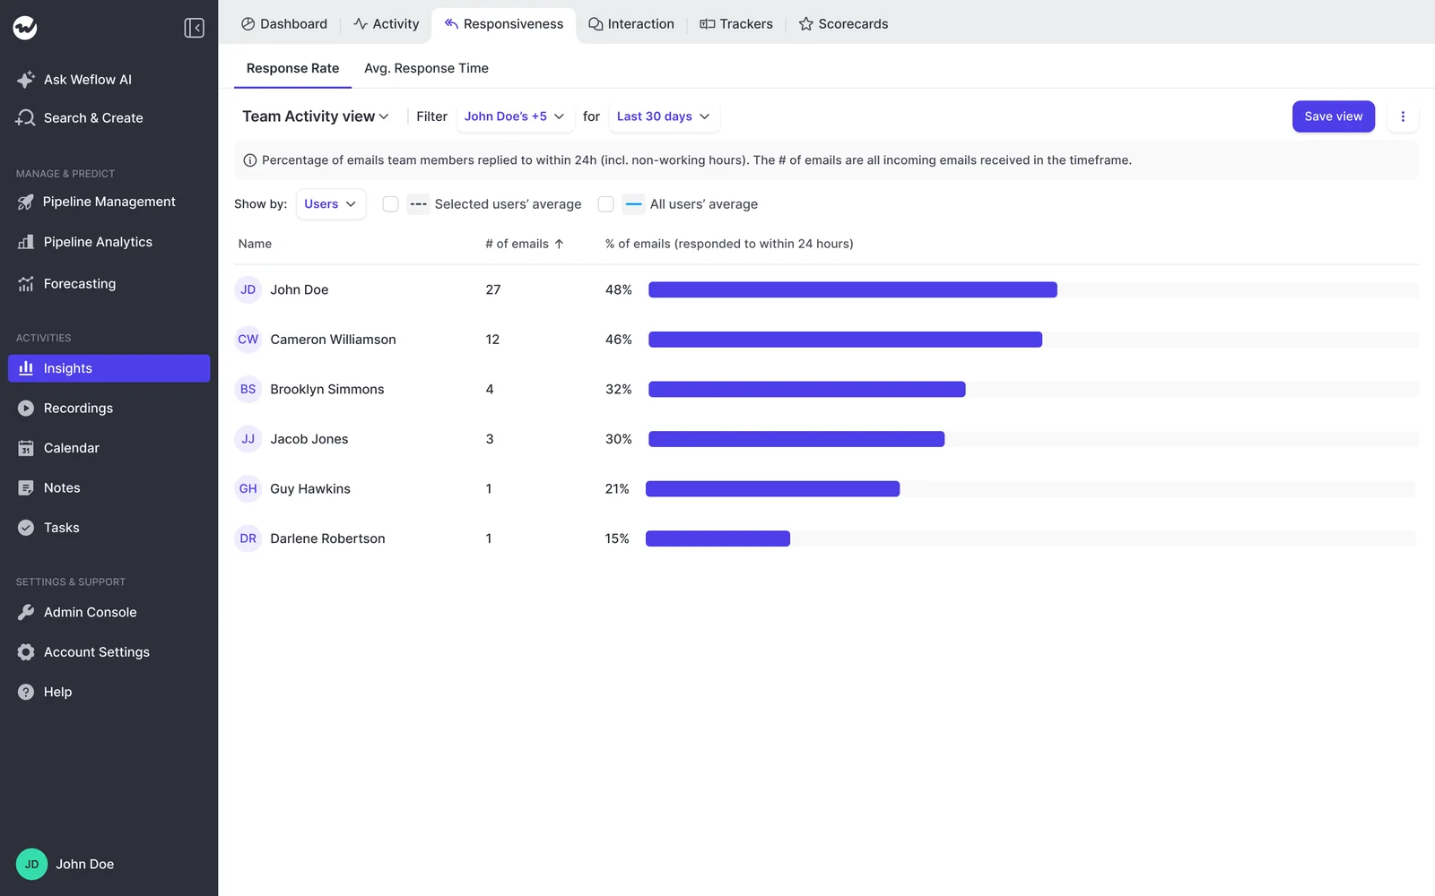Image resolution: width=1435 pixels, height=896 pixels.
Task: Click the Admin Console wrench icon
Action: pos(26,612)
